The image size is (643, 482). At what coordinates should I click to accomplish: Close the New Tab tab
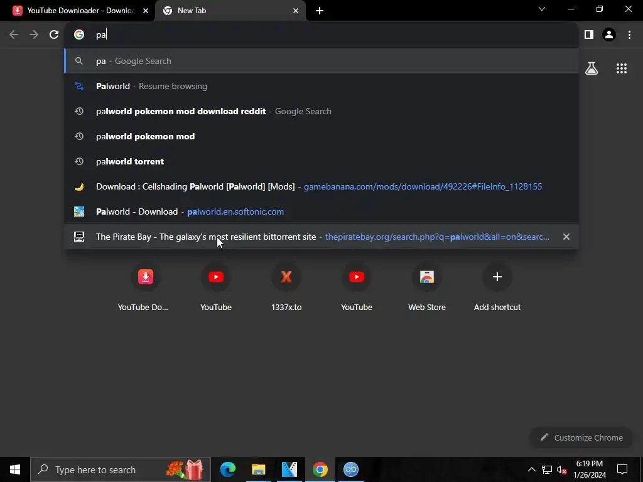(296, 11)
